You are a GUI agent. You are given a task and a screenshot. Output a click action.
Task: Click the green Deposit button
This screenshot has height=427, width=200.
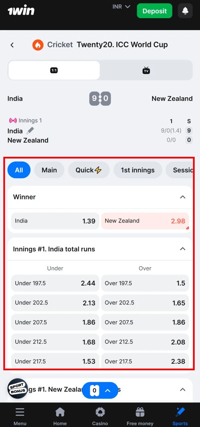pyautogui.click(x=154, y=11)
